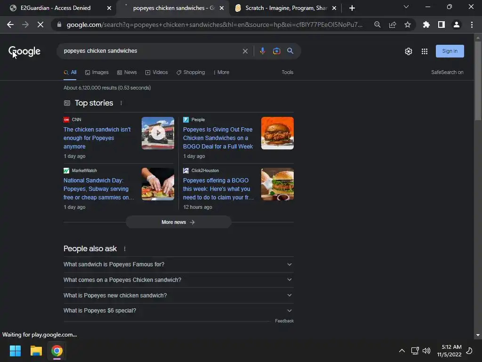This screenshot has width=482, height=362.
Task: Open Top stories options menu
Action: coord(121,103)
